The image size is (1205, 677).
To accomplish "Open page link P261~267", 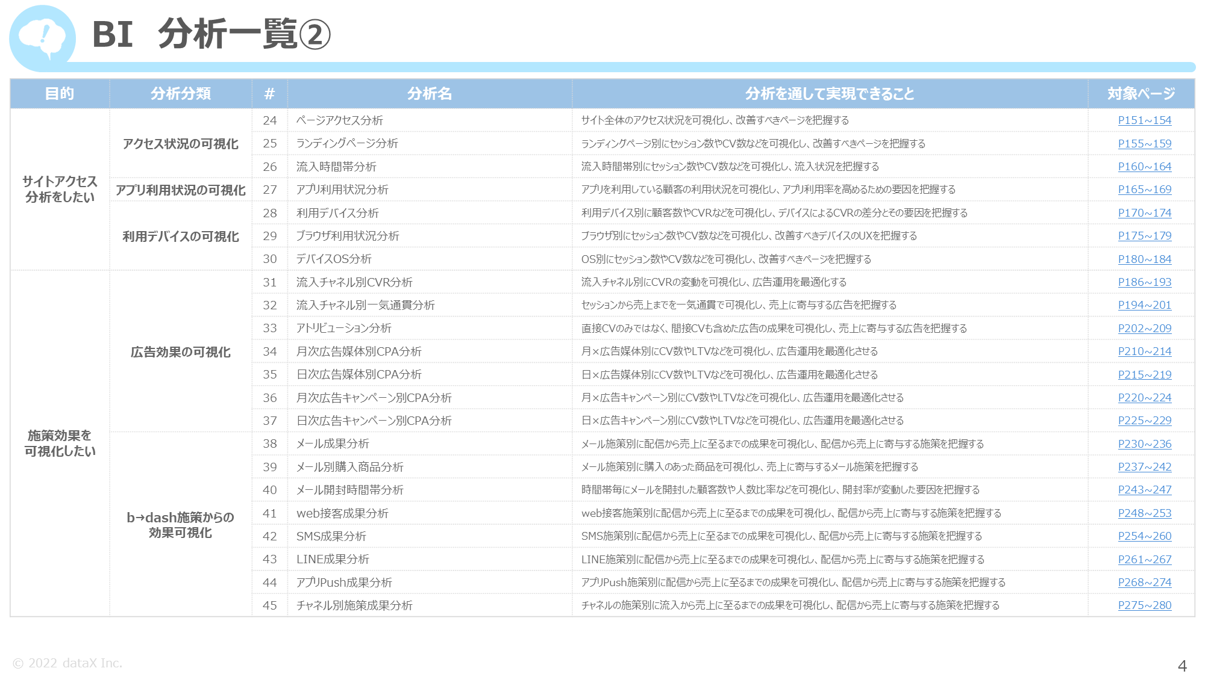I will coord(1144,560).
